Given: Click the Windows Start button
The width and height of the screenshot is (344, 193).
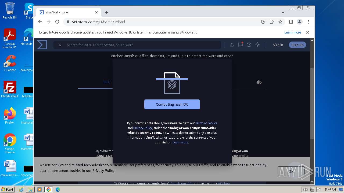Looking at the screenshot, I should point(8,189).
